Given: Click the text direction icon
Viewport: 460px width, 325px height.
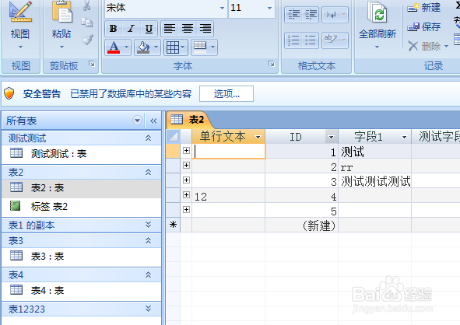Looking at the screenshot, I should (332, 14).
